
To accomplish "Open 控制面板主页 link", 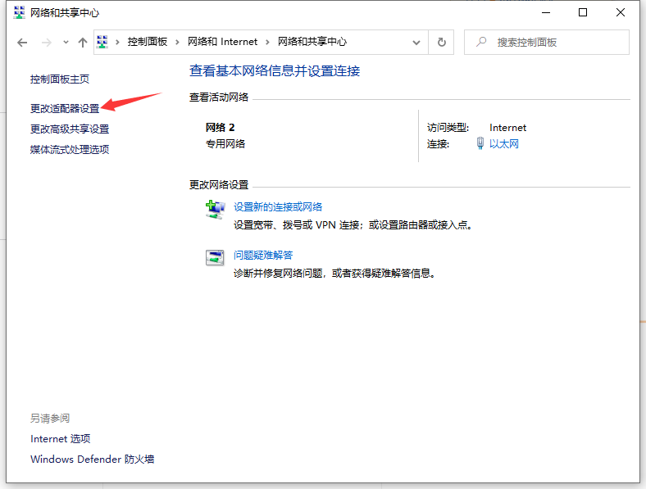I will pyautogui.click(x=60, y=79).
